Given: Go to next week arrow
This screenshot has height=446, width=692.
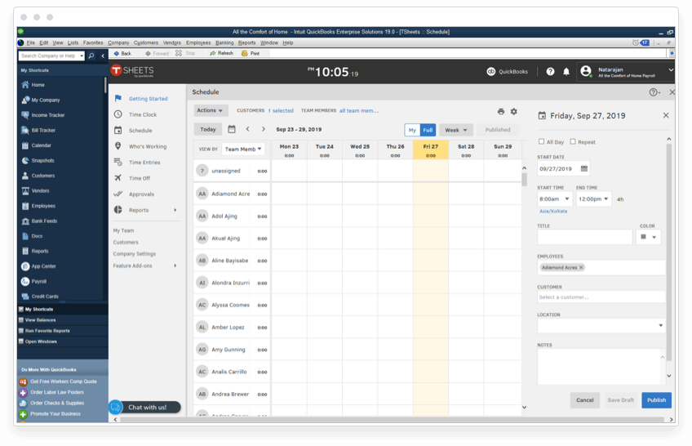Looking at the screenshot, I should point(264,129).
